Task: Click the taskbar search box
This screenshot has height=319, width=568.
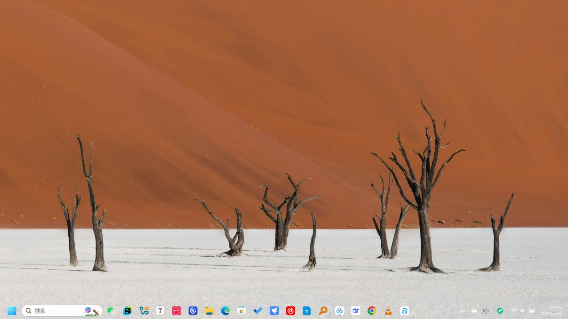Action: coord(62,311)
